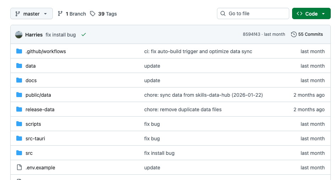Viewport: 335px width, 180px height.
Task: Open the release-data folder
Action: click(x=40, y=109)
